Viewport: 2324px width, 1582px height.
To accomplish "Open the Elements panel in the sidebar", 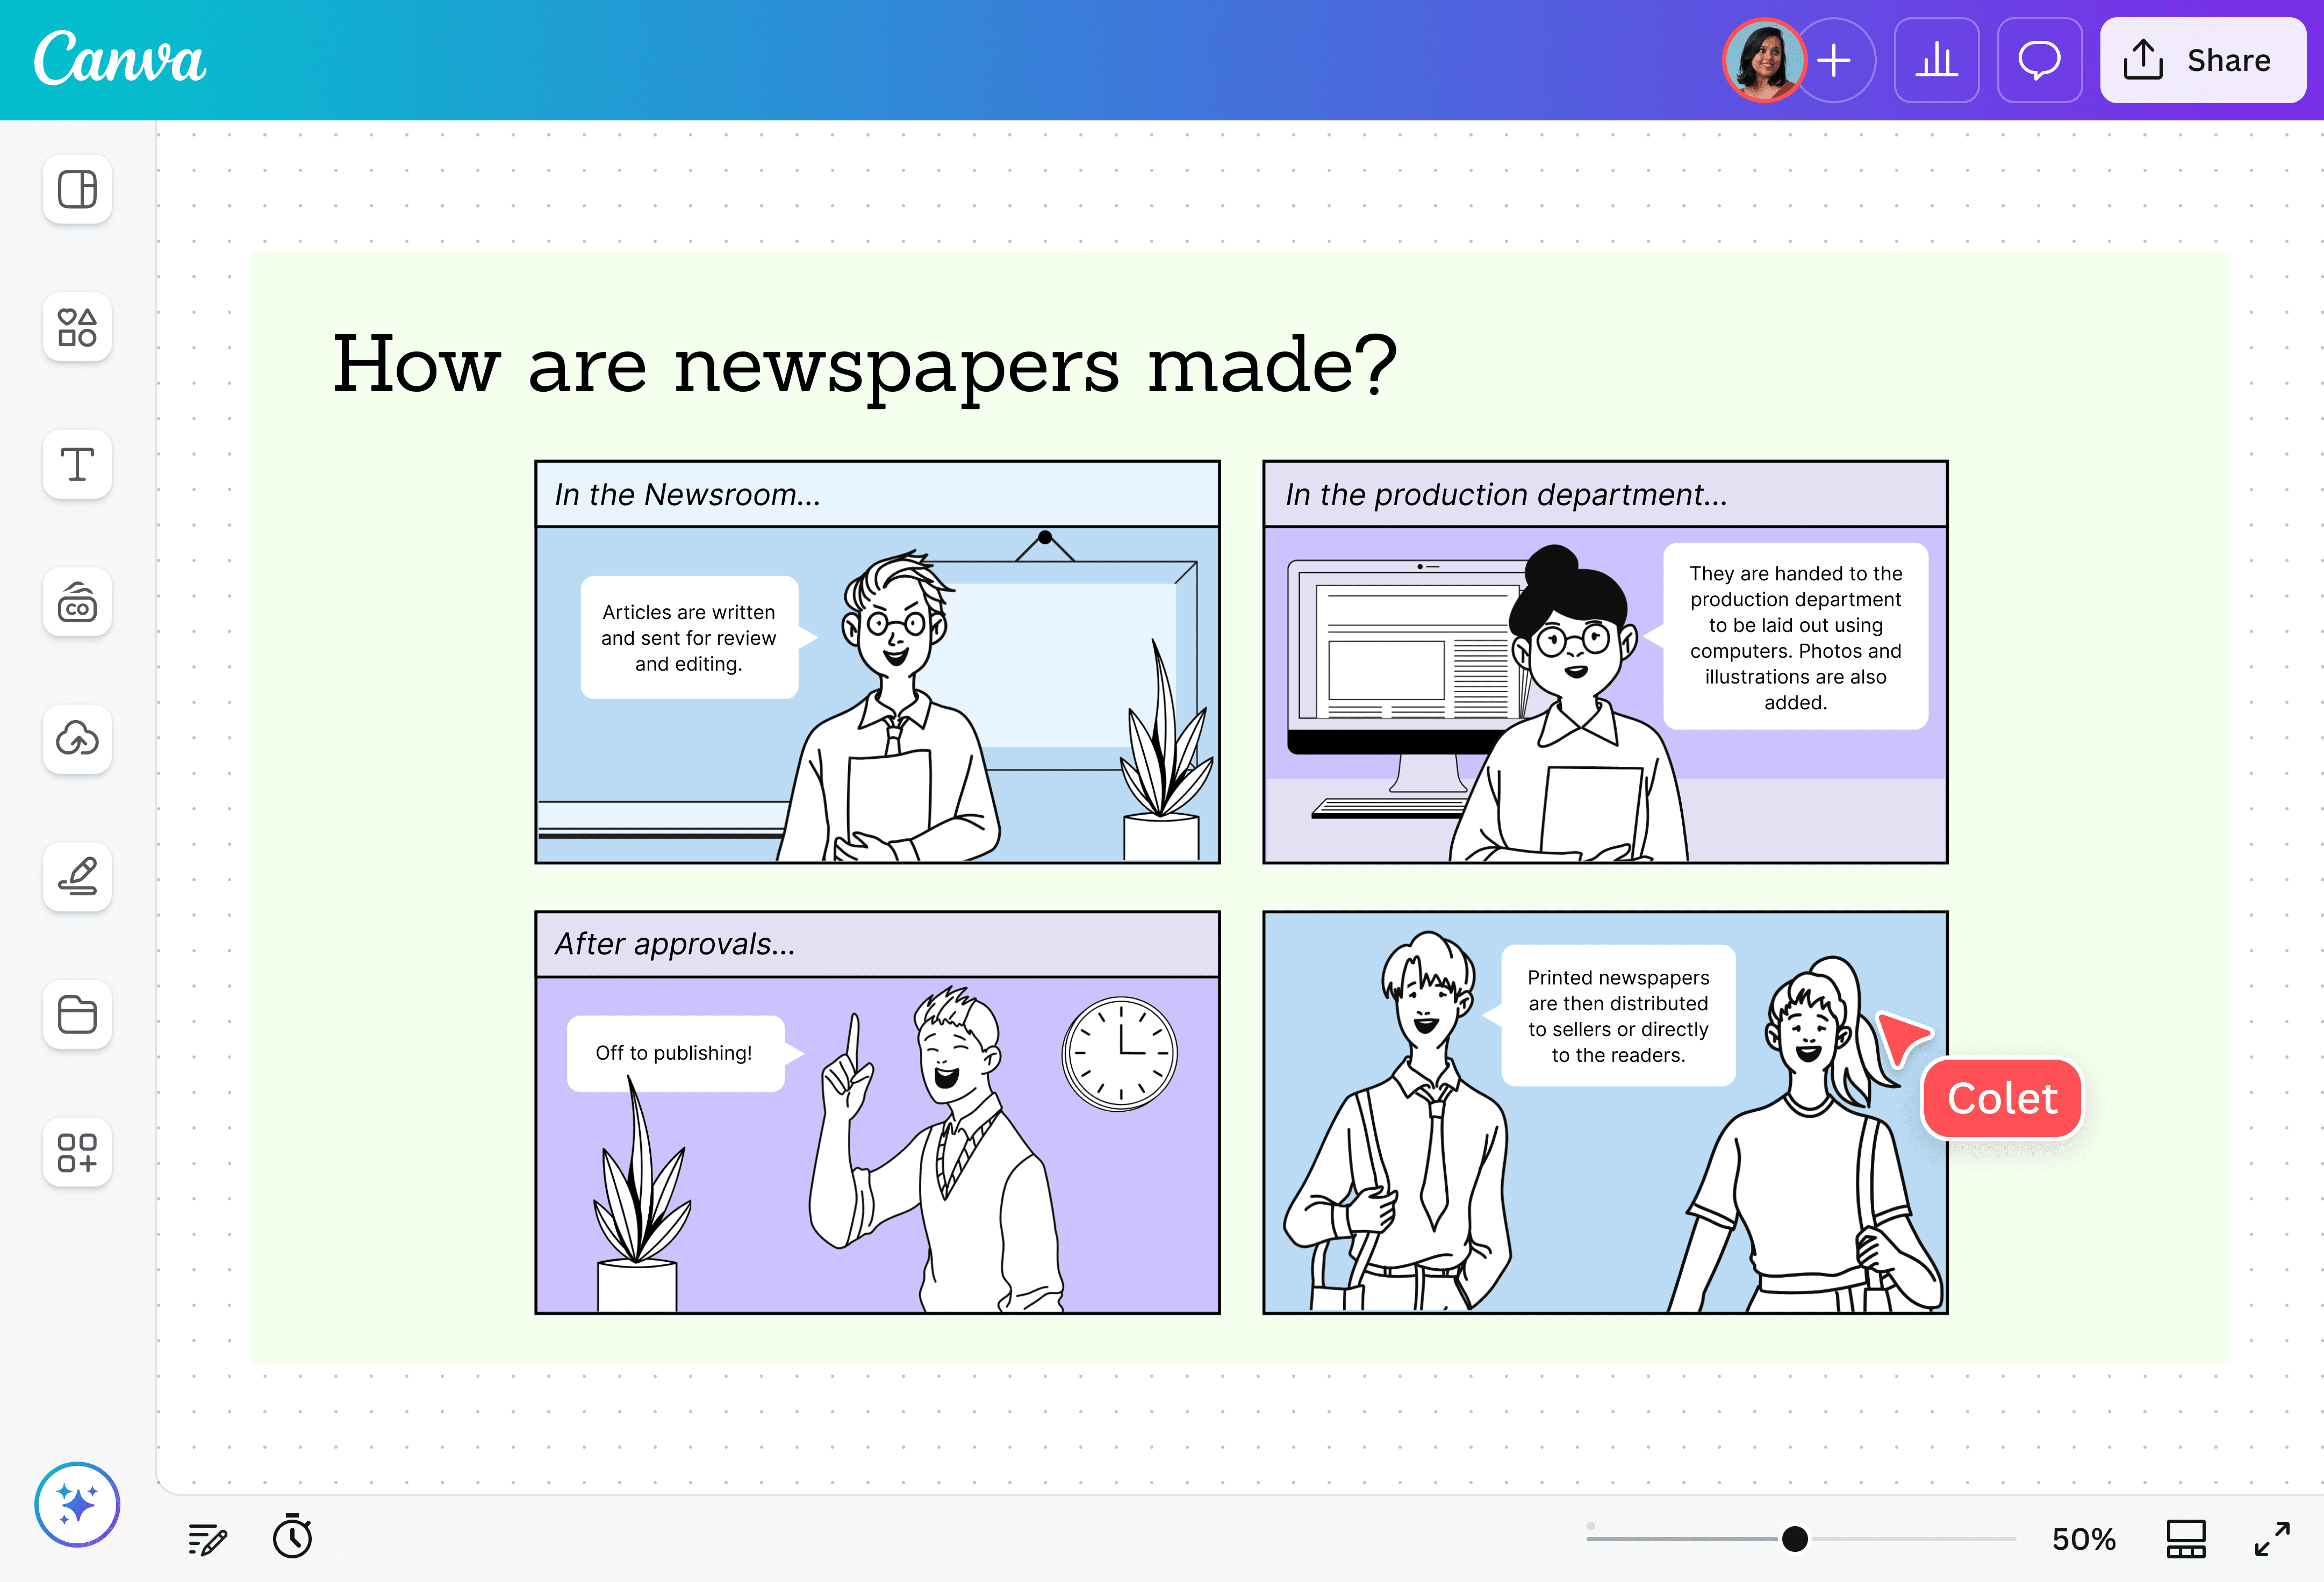I will coord(77,327).
